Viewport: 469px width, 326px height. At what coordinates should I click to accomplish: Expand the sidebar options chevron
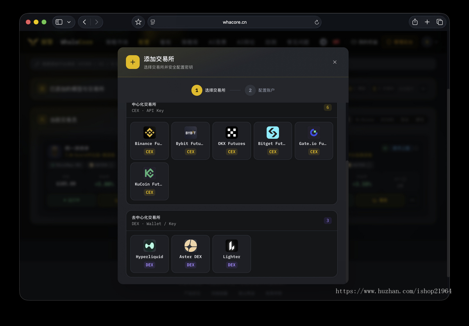point(69,22)
